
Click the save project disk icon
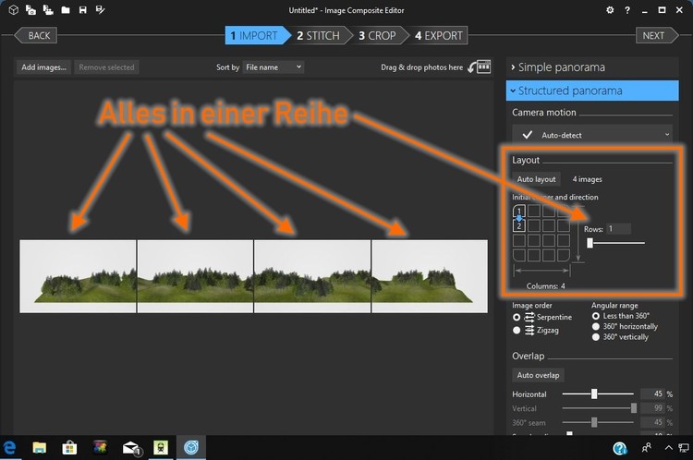82,10
